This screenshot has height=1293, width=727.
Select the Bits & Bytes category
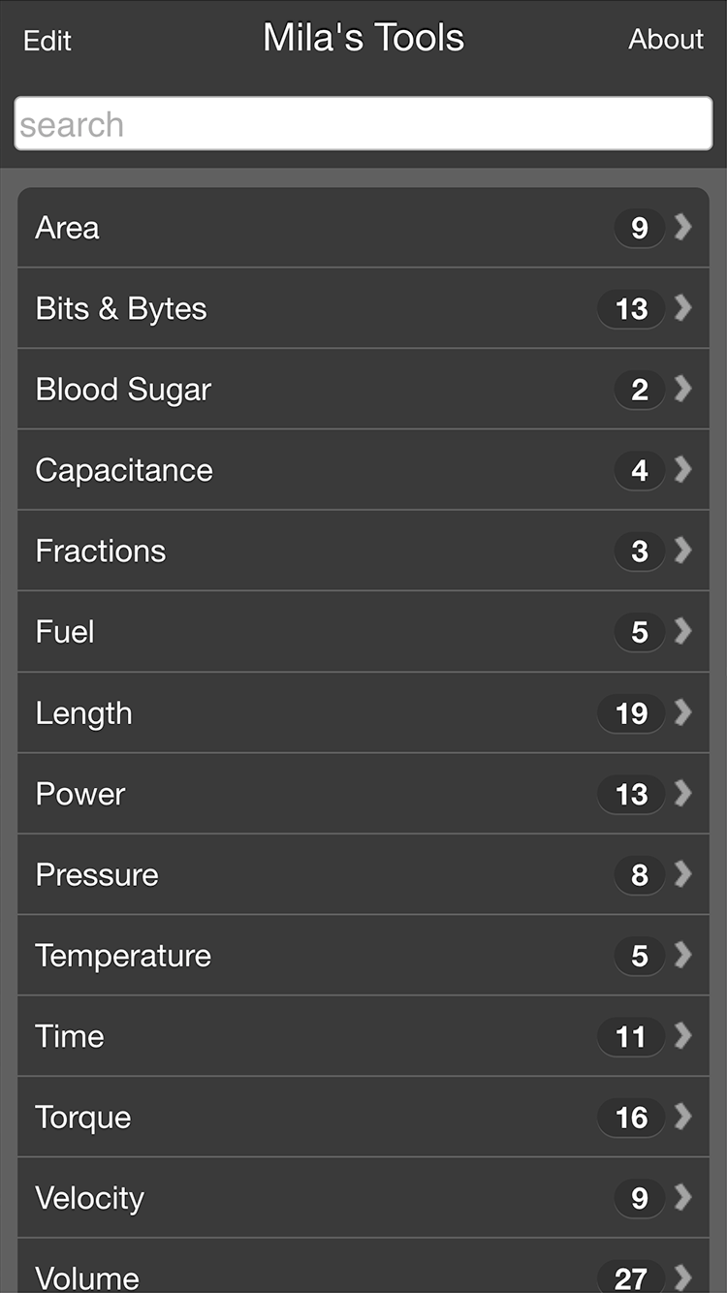click(291, 308)
